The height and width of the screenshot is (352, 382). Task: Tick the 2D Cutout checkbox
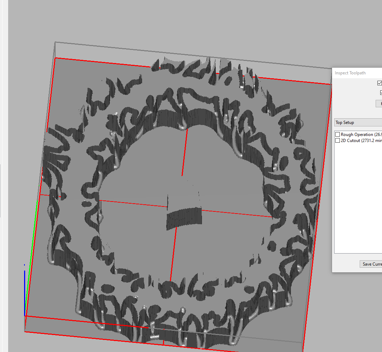[x=338, y=141]
